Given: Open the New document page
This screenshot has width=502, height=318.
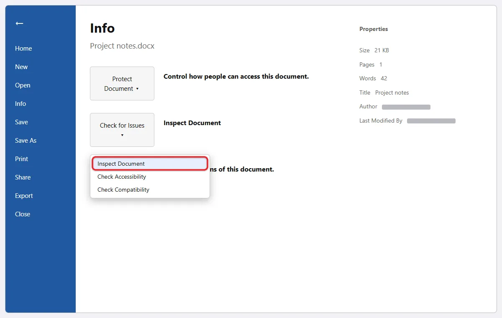Looking at the screenshot, I should click(21, 67).
